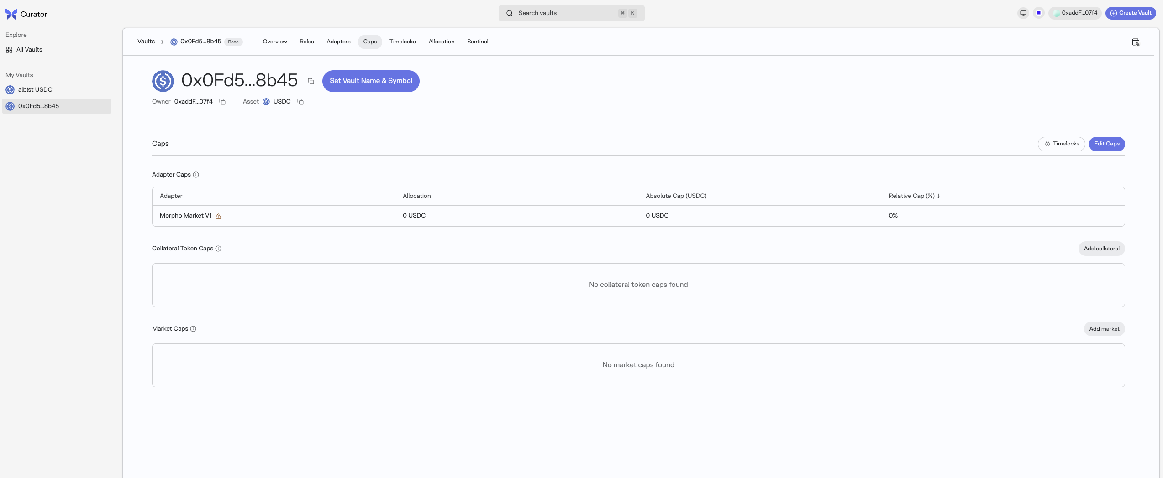Open the blue network selector button
Viewport: 1163px width, 478px height.
(1039, 13)
